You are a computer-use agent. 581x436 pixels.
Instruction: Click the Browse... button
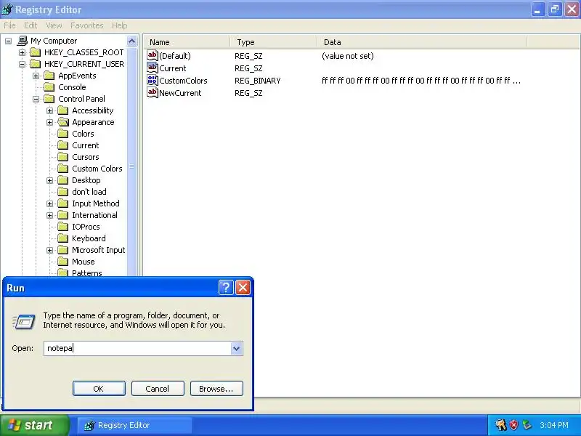click(x=216, y=388)
